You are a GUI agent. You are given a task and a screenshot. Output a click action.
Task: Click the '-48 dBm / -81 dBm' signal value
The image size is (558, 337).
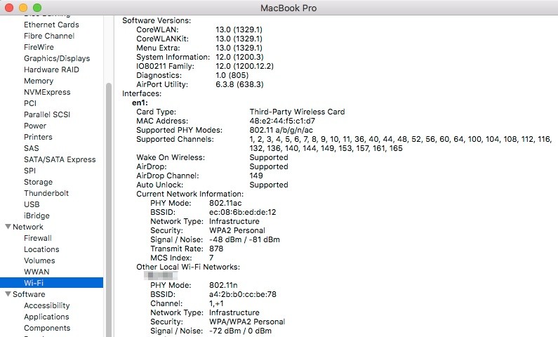tap(244, 239)
